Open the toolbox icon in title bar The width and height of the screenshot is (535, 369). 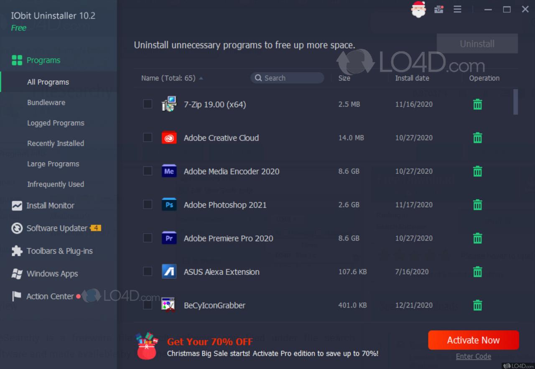[438, 9]
